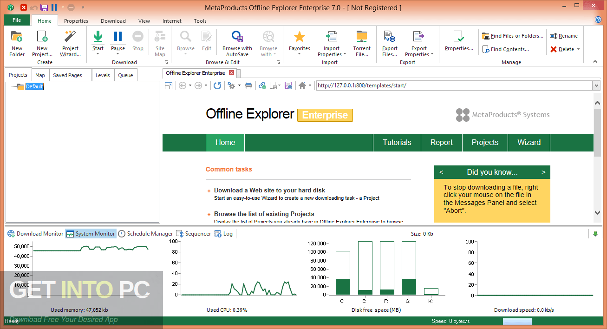This screenshot has width=607, height=329.
Task: Expand the Start button dropdown arrow
Action: coord(98,54)
